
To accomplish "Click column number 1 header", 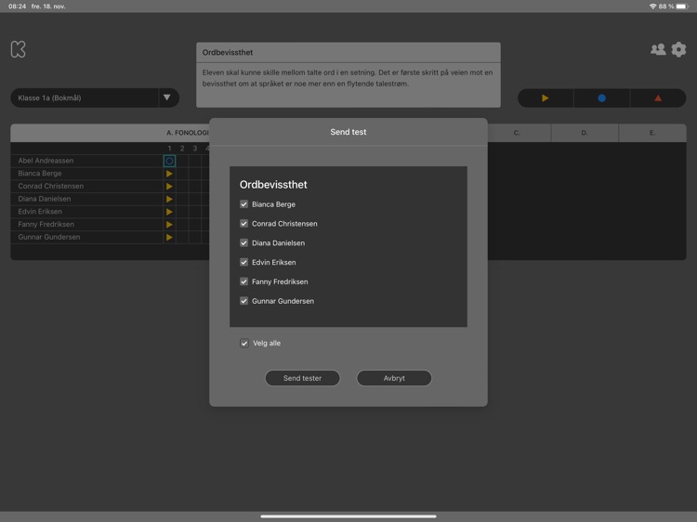I will (x=169, y=149).
